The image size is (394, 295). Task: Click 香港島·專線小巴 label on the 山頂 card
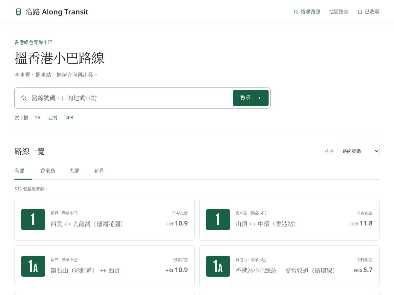click(251, 213)
